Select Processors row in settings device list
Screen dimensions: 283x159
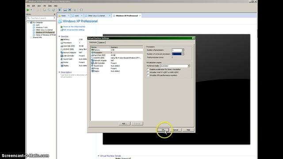click(x=117, y=53)
